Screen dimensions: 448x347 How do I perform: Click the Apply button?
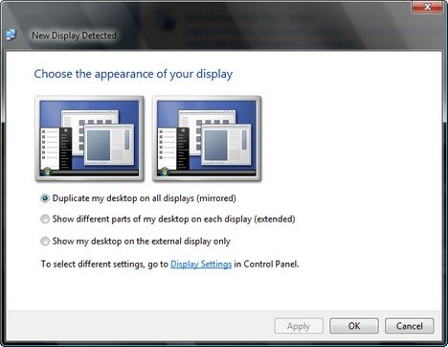point(299,326)
